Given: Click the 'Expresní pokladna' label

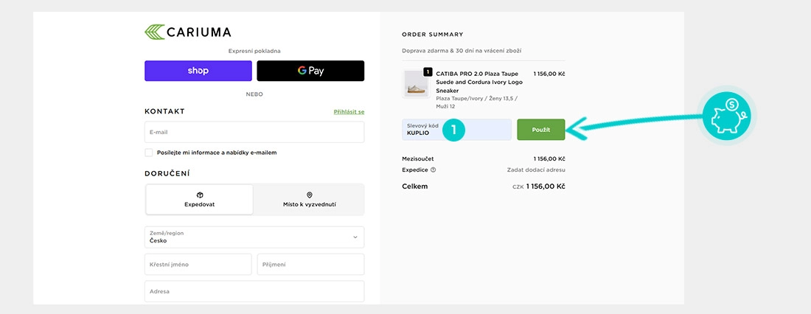Looking at the screenshot, I should tap(254, 51).
